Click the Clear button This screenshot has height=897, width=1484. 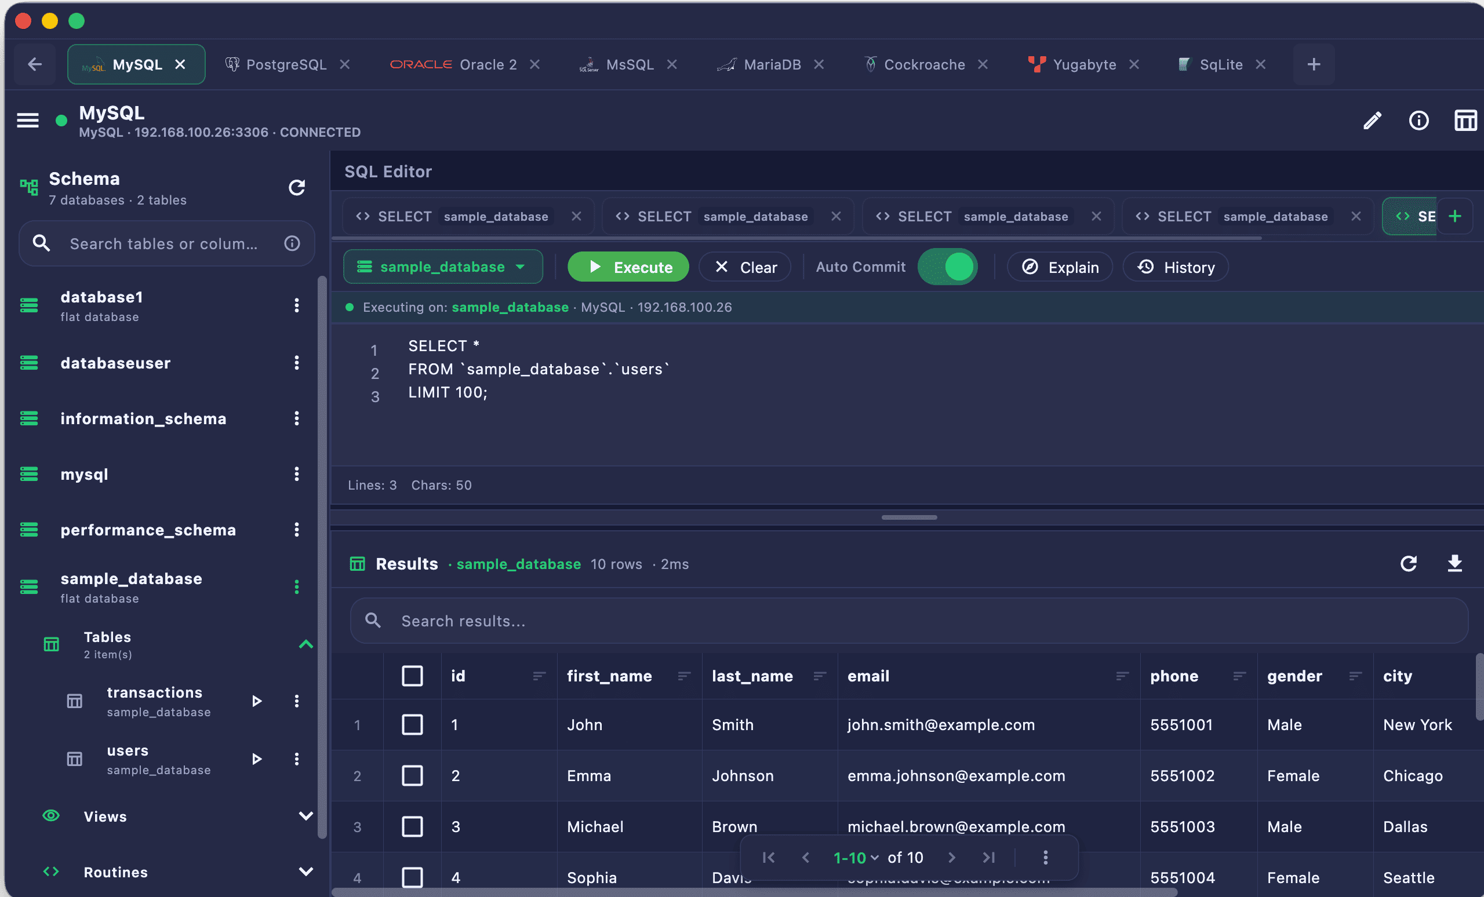pyautogui.click(x=745, y=267)
